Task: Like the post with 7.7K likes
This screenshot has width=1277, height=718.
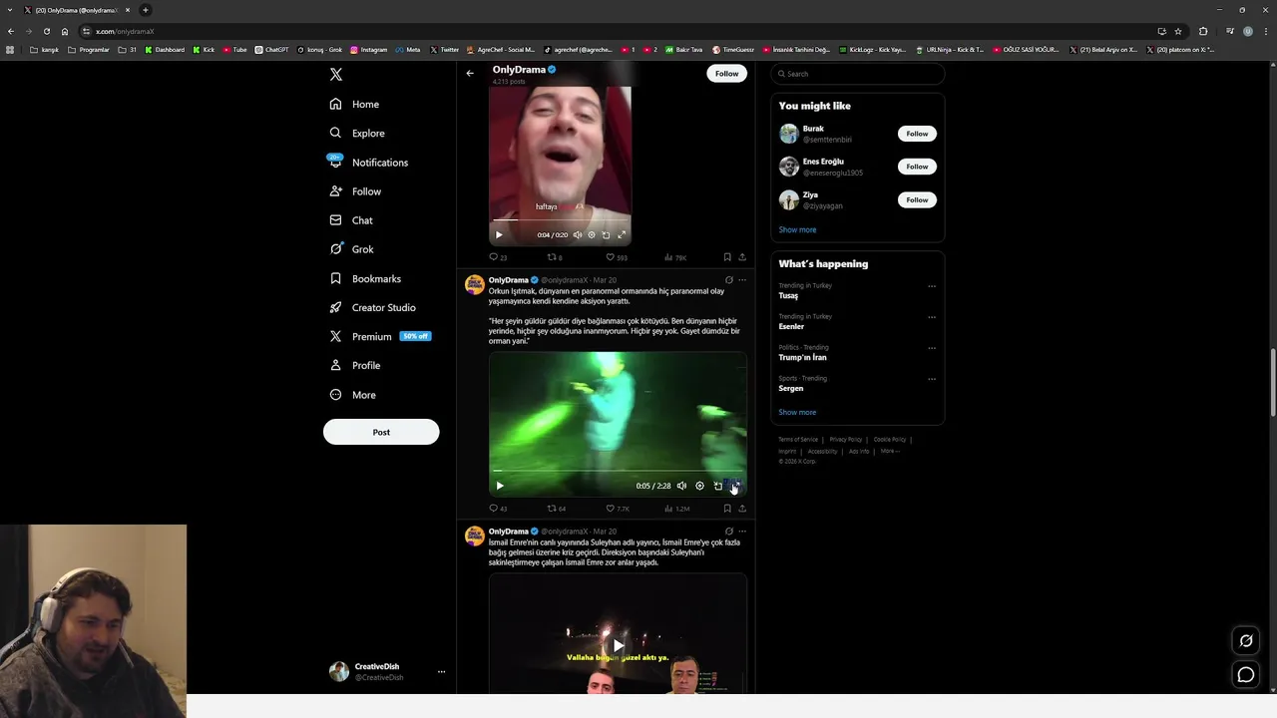Action: (618, 509)
